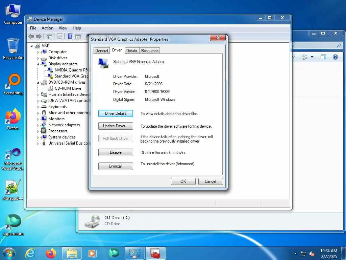Switch to Control Panel taskbar button

point(135,253)
